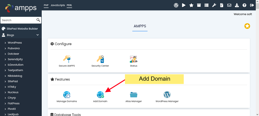This screenshot has height=116, width=259.
Task: Open Nucleus in the sidebar
Action: (x=13, y=92)
